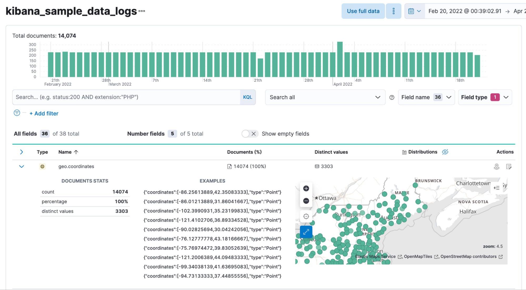Click the geo.coordinates row expander arrow
526x290 pixels.
(22, 166)
